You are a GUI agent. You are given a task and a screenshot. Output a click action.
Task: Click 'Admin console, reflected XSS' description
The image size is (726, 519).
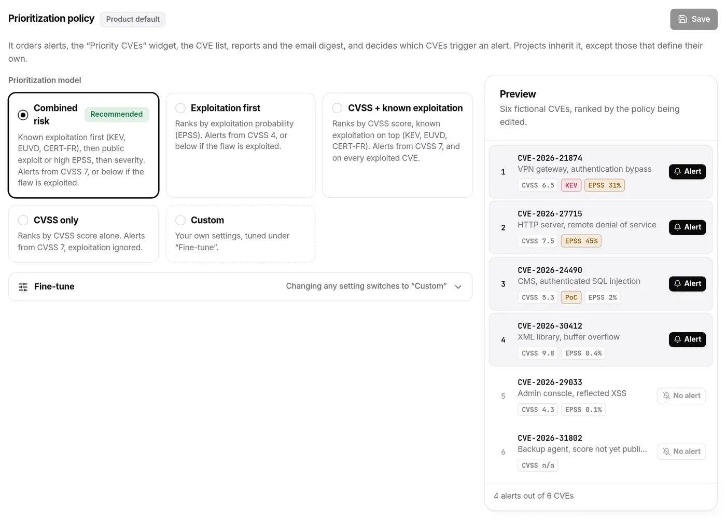(572, 393)
